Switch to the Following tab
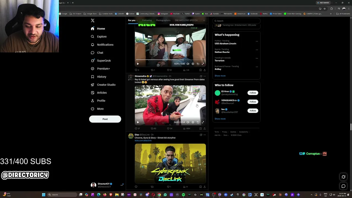The height and width of the screenshot is (198, 352). click(x=147, y=20)
